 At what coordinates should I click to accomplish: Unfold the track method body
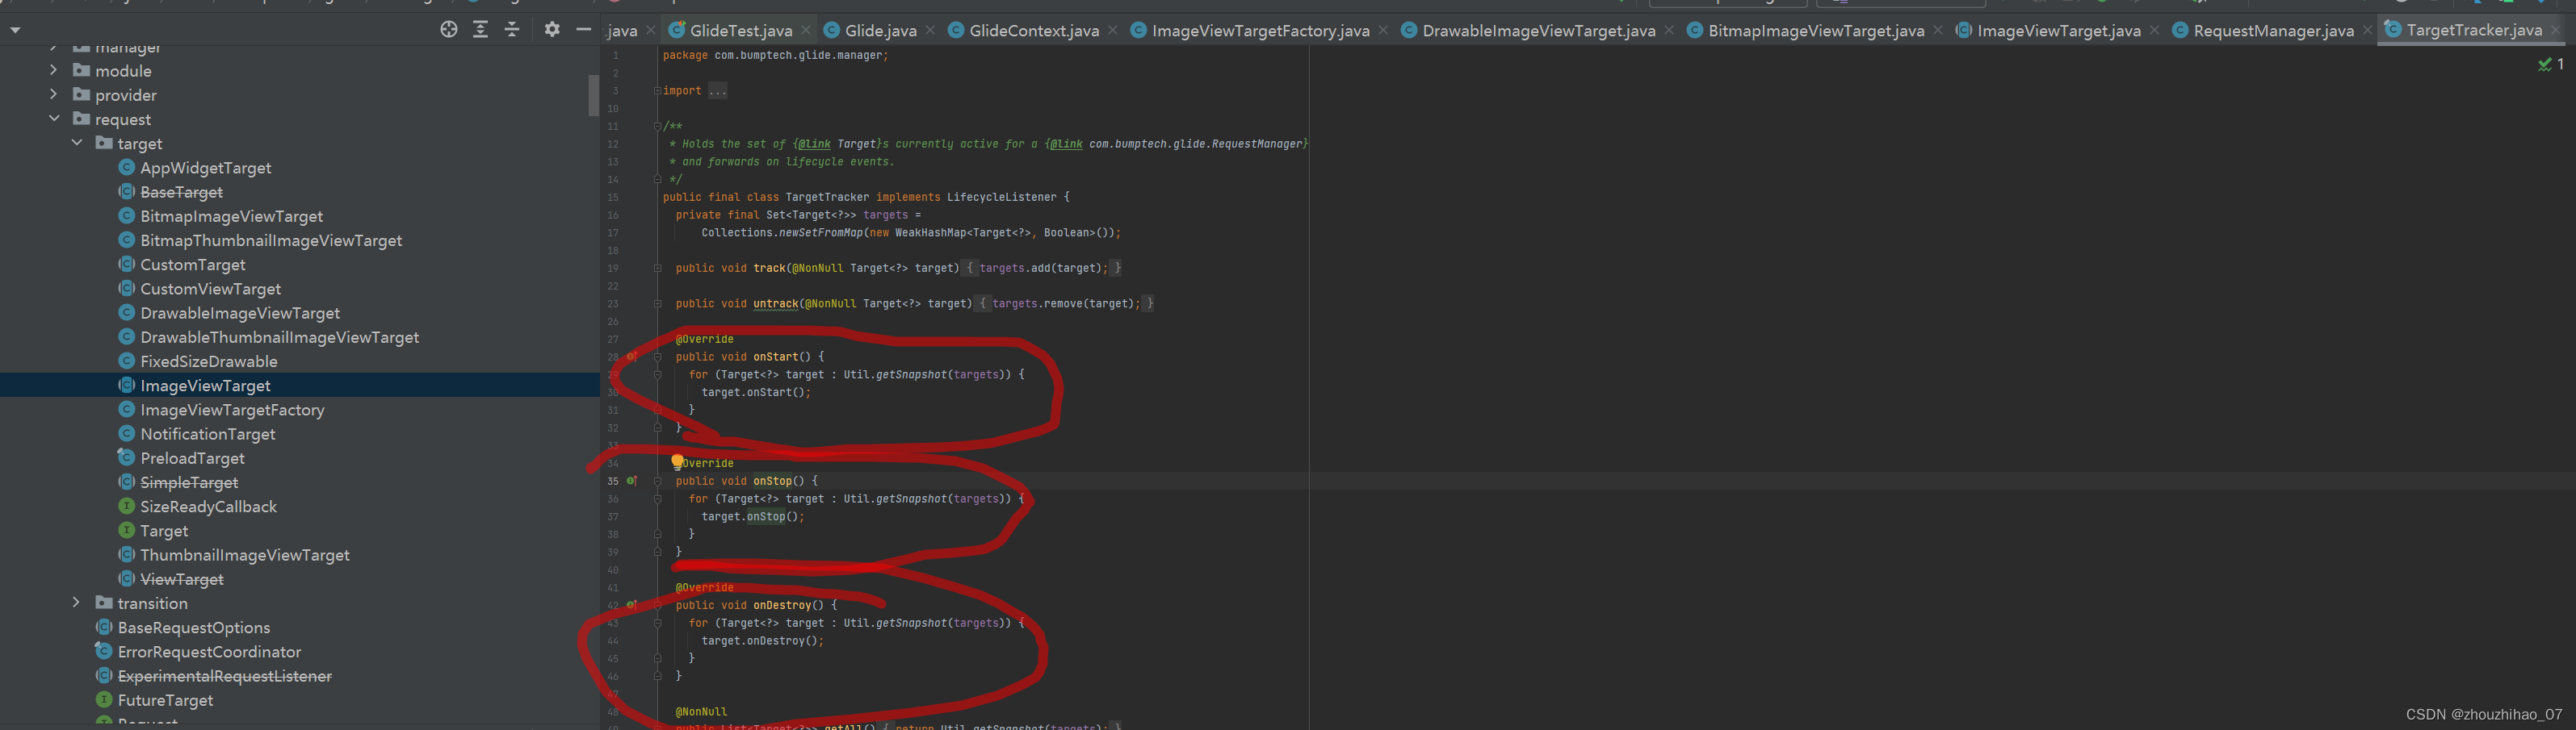(657, 268)
